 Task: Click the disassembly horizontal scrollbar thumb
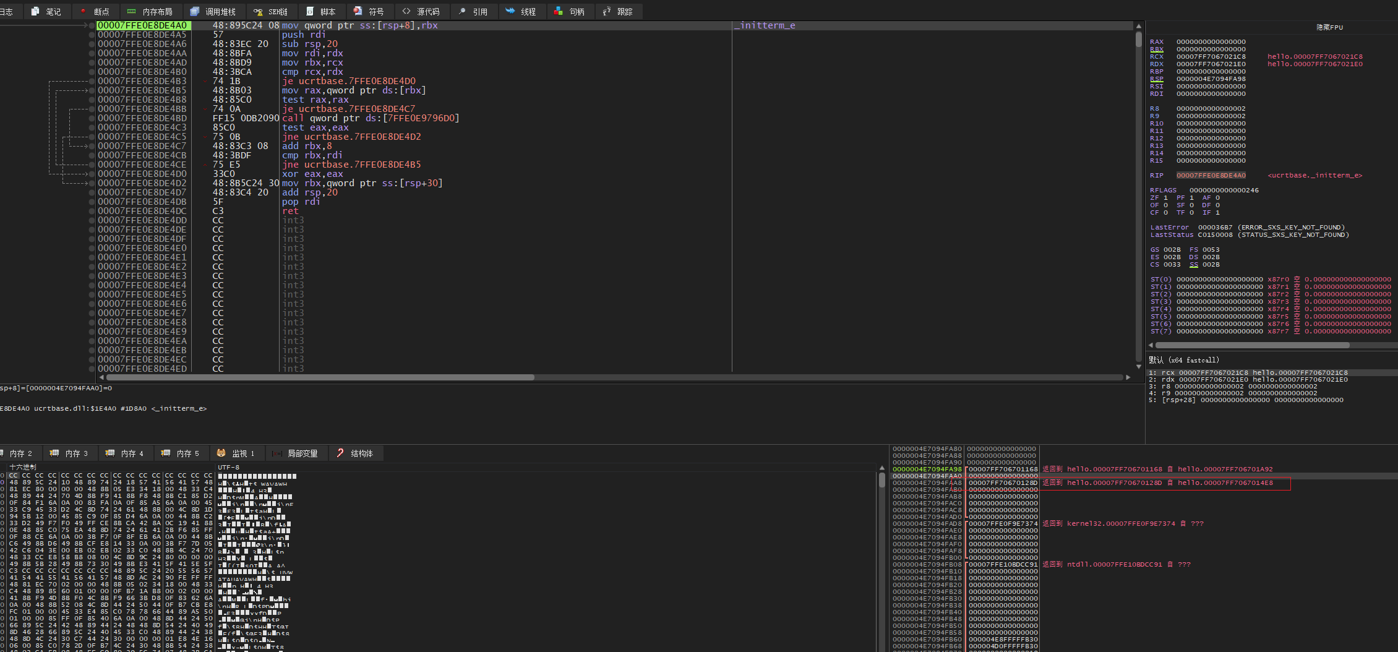(x=320, y=377)
